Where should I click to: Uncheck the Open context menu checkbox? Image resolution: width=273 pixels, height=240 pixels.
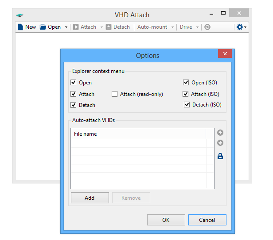pyautogui.click(x=73, y=82)
